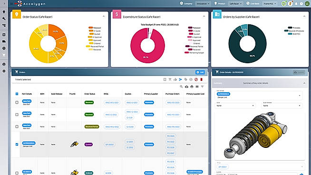Screen dimensions: 311x175
Task: Sort by the Part Details column header
Action: pyautogui.click(x=27, y=94)
